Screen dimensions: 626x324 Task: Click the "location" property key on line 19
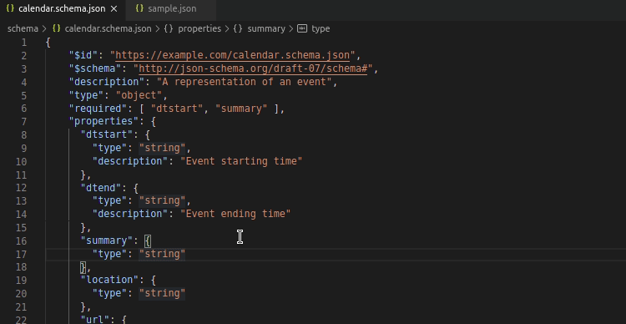pos(109,280)
